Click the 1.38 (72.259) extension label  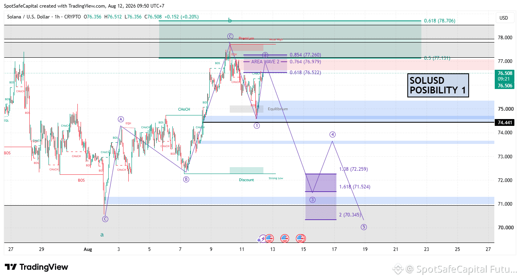click(353, 169)
